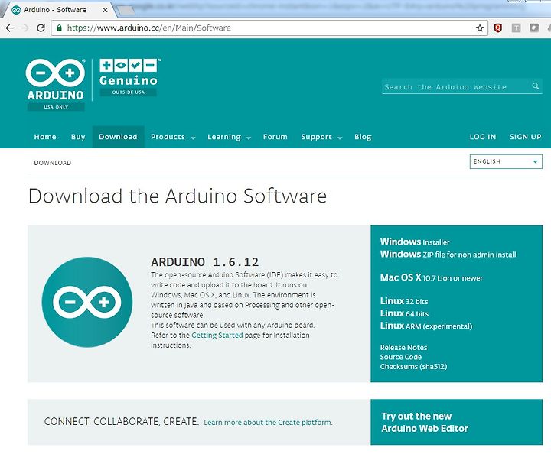Click the Arduino USA Only logo

pyautogui.click(x=56, y=85)
